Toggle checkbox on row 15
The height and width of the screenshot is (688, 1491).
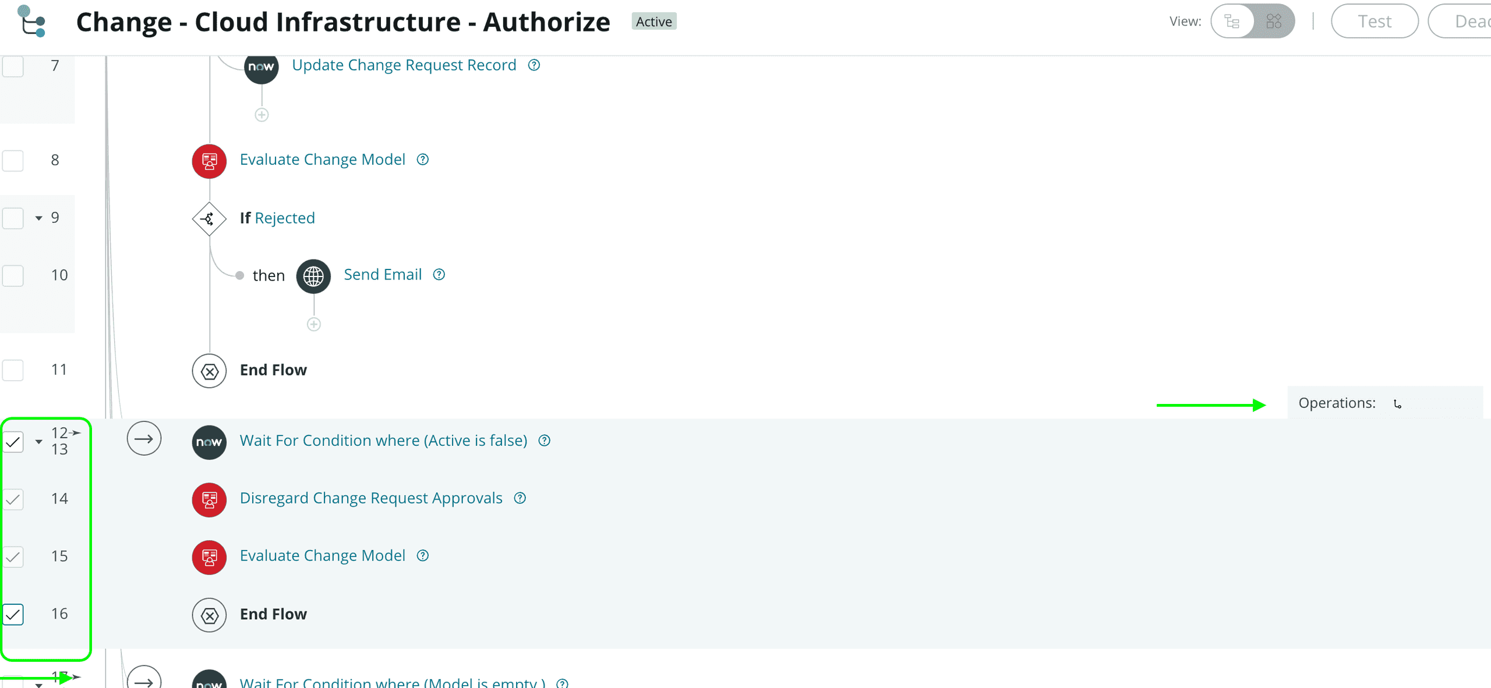pos(14,555)
